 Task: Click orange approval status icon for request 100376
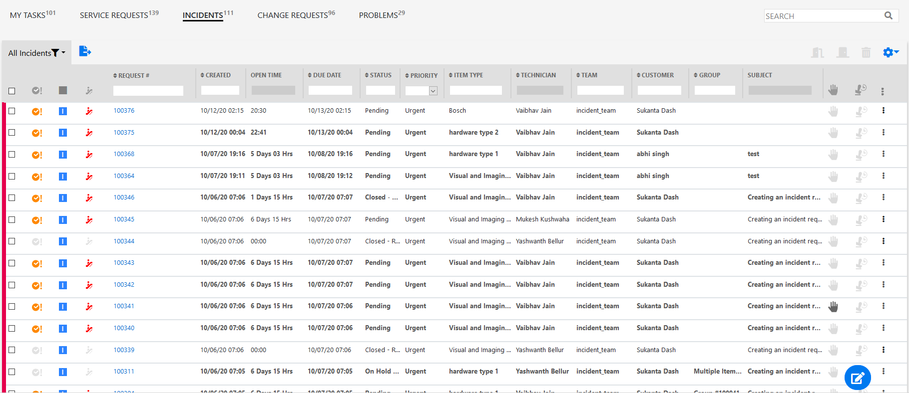coord(37,112)
